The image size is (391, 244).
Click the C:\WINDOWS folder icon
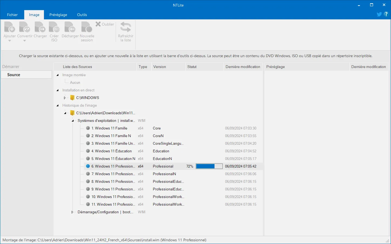click(72, 98)
